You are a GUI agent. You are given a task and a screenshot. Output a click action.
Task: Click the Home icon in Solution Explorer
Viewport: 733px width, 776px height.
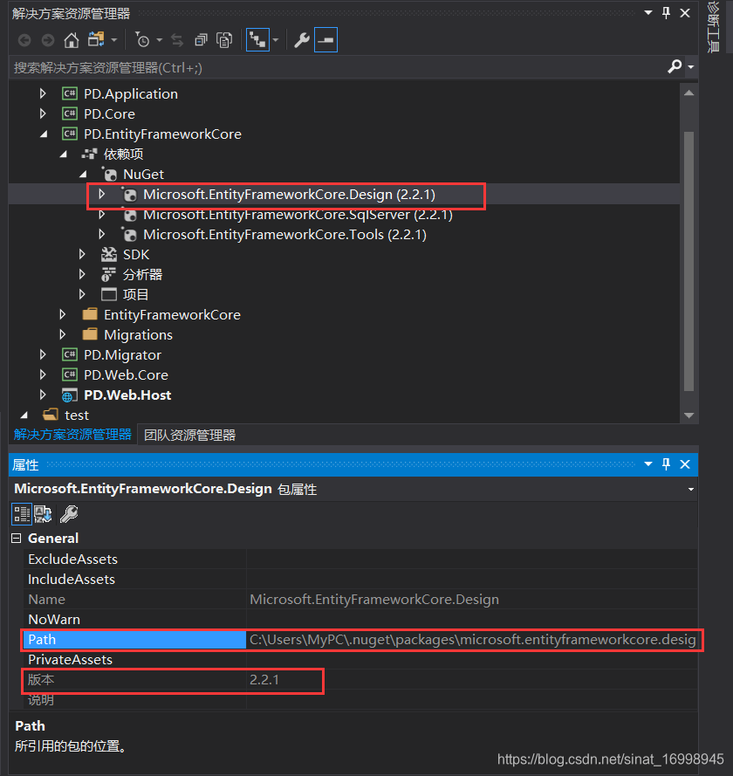pyautogui.click(x=72, y=40)
